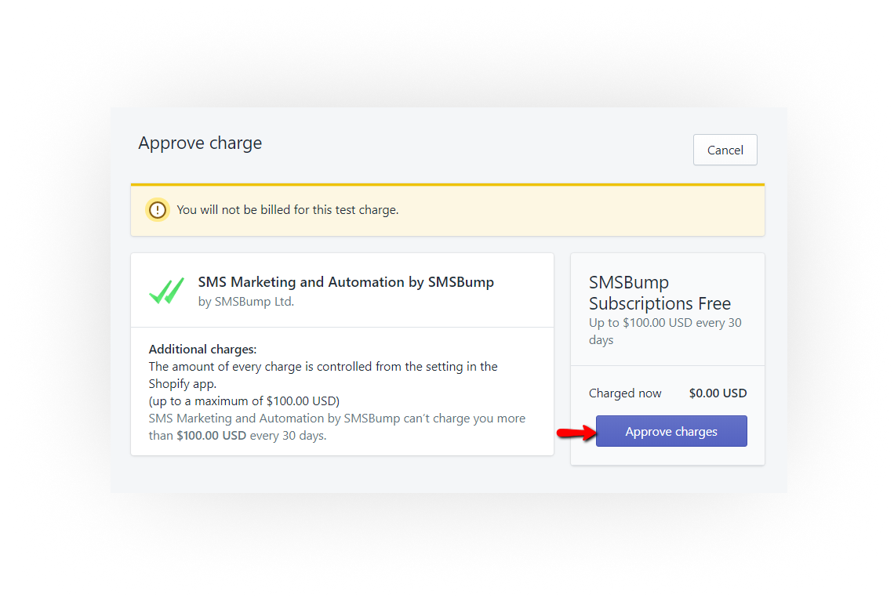Click "The amount of every charge is controlled" sentence
894x598 pixels.
click(323, 375)
